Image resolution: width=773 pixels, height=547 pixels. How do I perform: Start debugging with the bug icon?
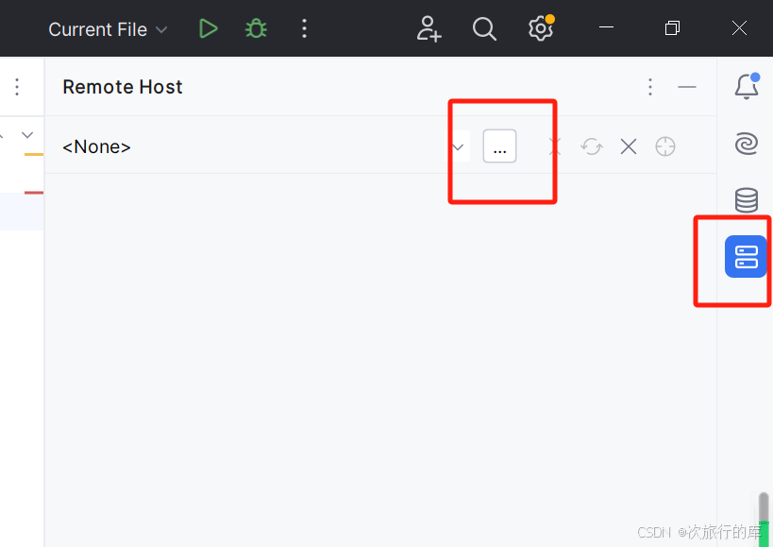pyautogui.click(x=256, y=28)
